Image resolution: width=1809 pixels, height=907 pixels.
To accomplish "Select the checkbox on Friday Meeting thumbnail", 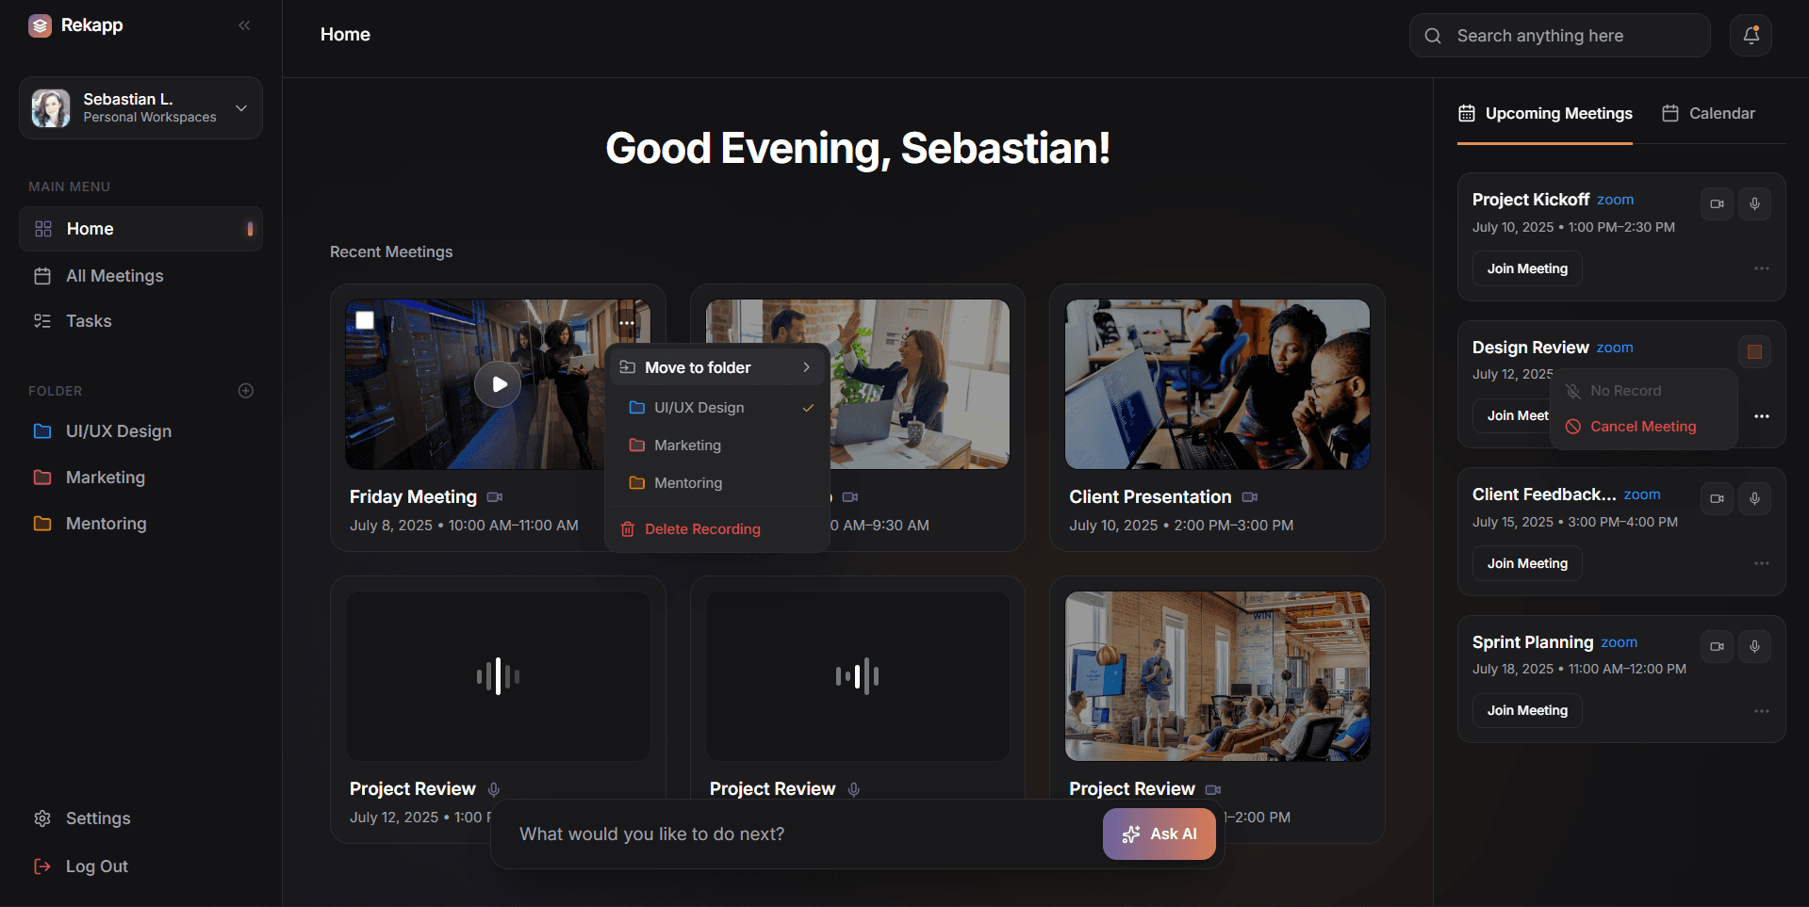I will 366,320.
